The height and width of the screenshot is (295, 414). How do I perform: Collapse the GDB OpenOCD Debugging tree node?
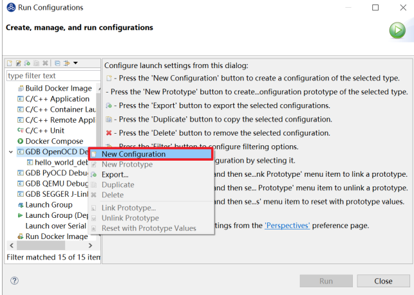(x=11, y=152)
